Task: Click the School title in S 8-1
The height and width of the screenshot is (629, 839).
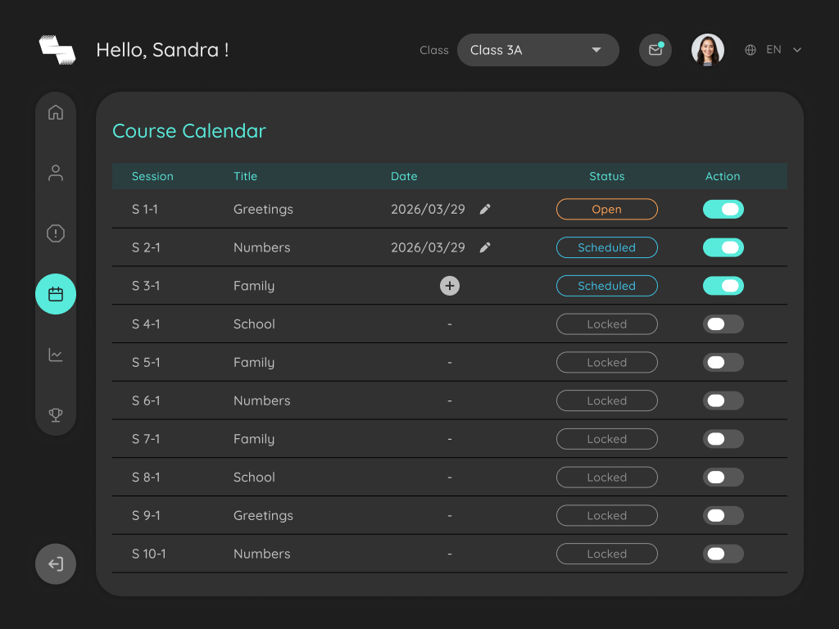Action: 254,477
